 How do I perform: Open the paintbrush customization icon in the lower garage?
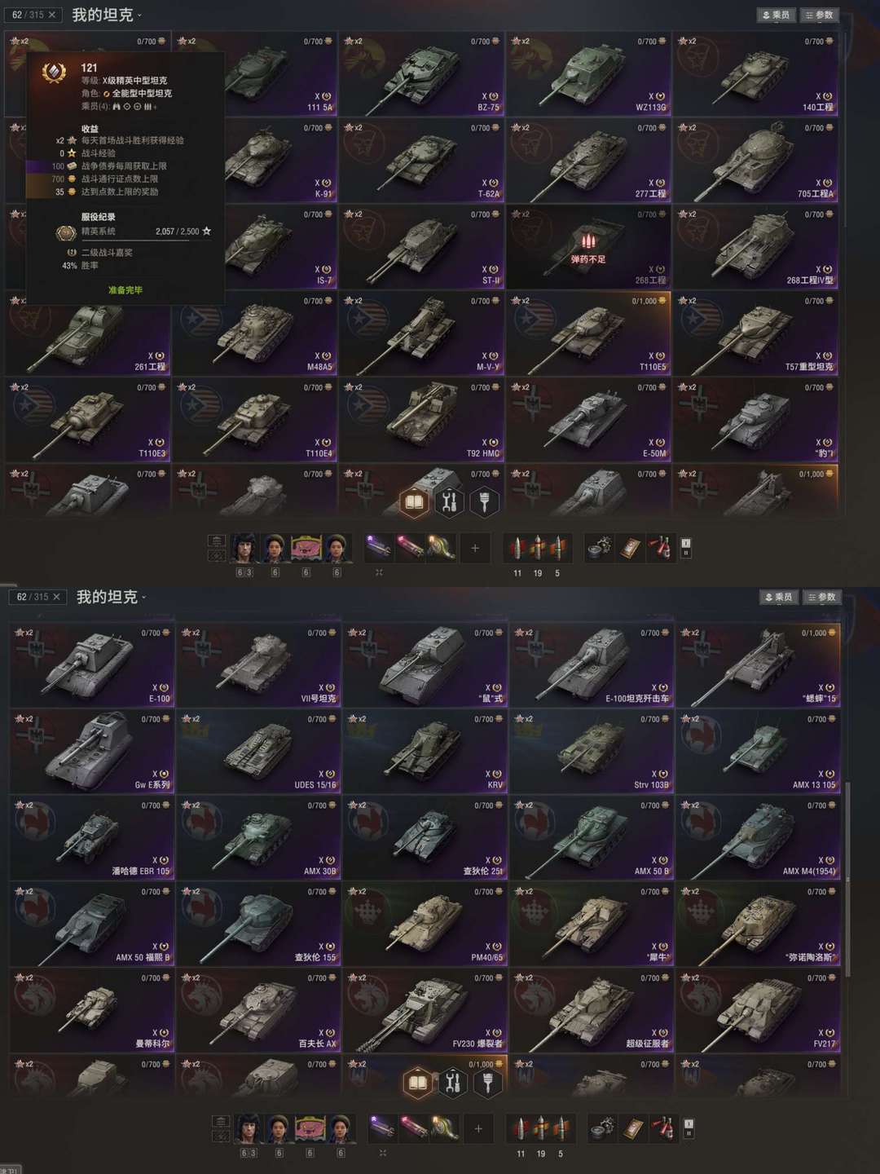click(x=488, y=1083)
